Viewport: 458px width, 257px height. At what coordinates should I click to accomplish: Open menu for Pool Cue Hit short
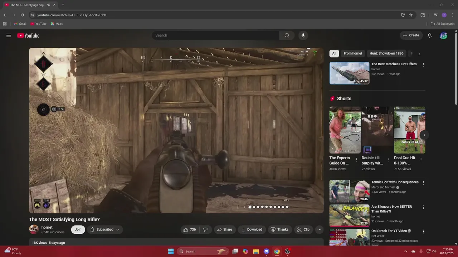(x=421, y=160)
